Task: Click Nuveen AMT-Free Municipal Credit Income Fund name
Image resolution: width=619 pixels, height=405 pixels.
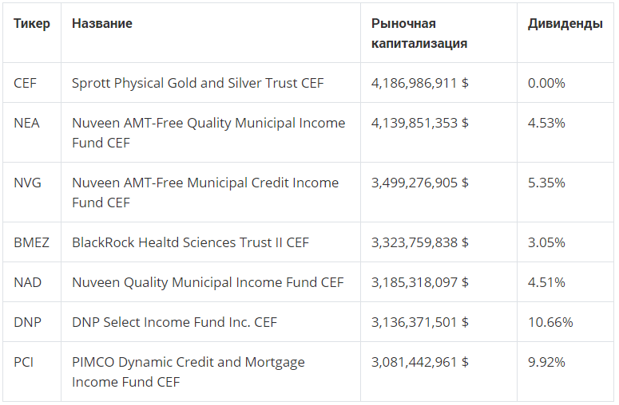Action: 205,192
